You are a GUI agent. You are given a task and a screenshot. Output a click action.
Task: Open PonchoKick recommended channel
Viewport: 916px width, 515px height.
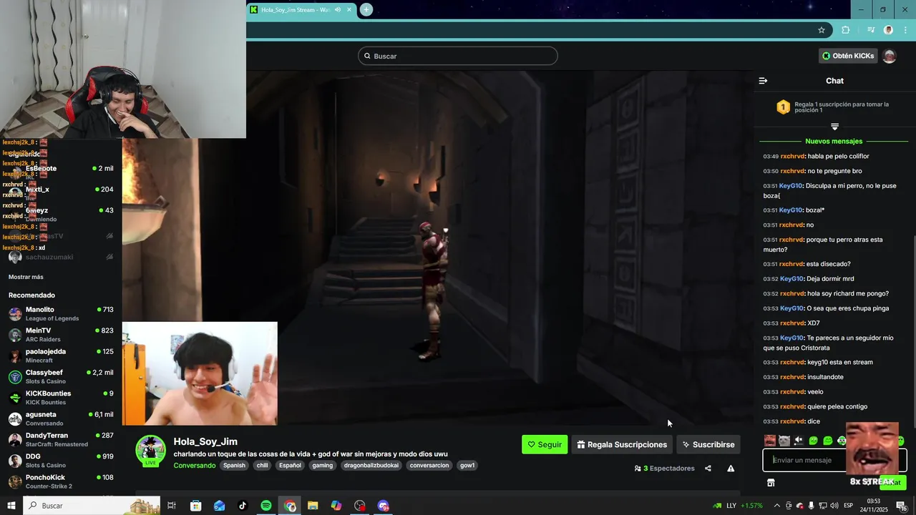[61, 481]
